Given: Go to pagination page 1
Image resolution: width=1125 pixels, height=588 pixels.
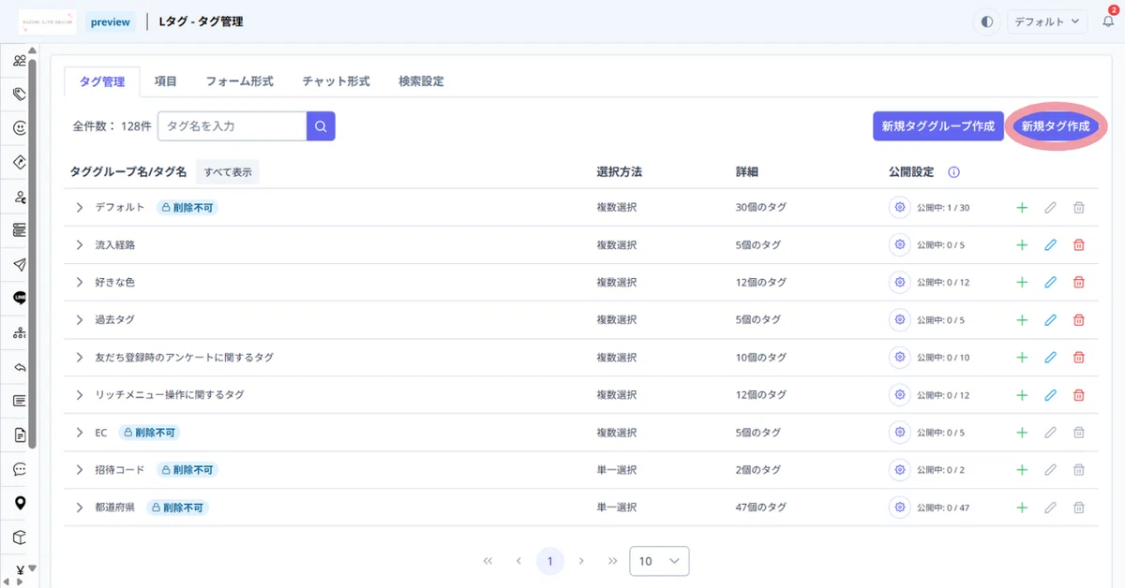Looking at the screenshot, I should click(550, 561).
